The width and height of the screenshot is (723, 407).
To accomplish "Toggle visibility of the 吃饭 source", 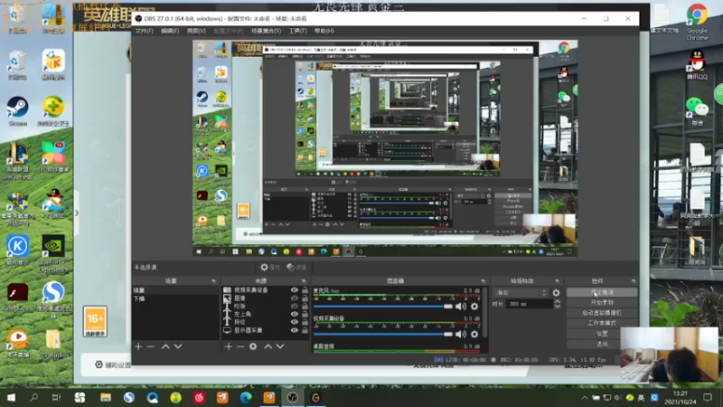I will 295,306.
